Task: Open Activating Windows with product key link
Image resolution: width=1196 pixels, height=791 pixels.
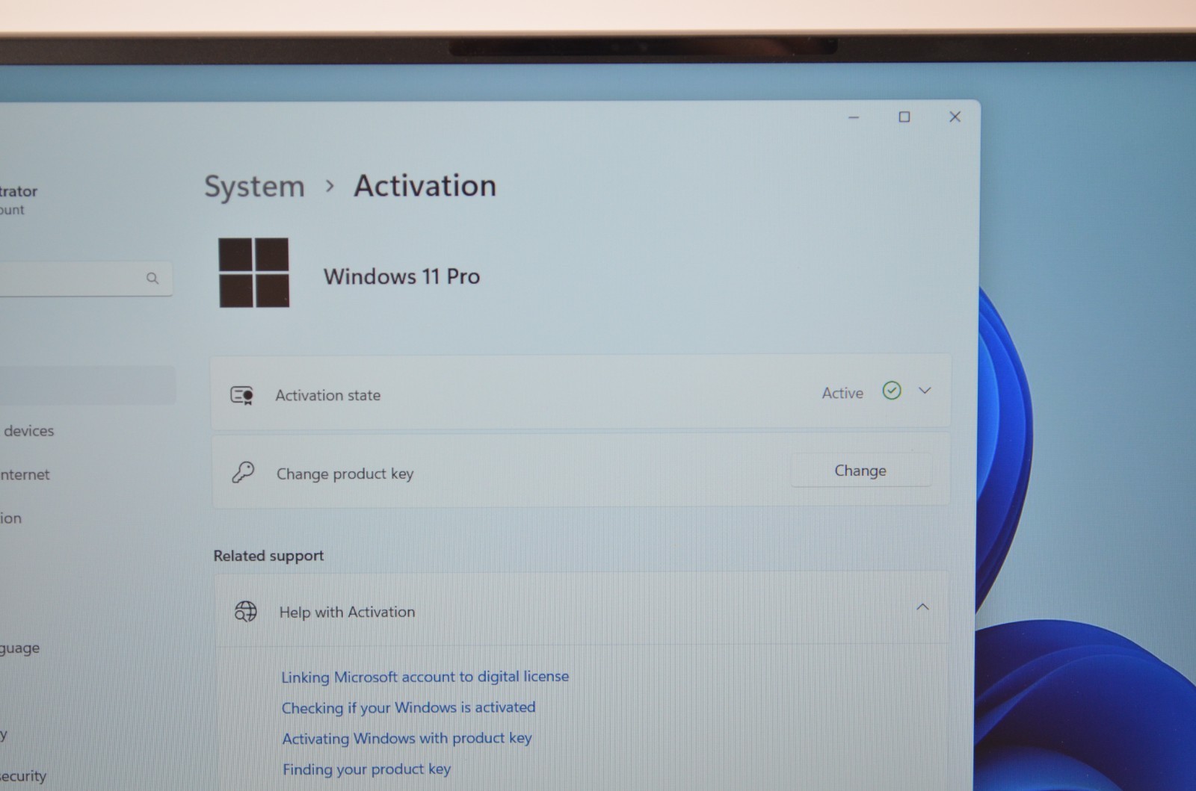Action: (x=407, y=739)
